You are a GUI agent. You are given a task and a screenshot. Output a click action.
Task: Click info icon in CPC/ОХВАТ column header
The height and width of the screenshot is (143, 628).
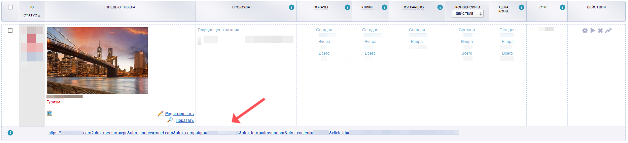pyautogui.click(x=291, y=7)
